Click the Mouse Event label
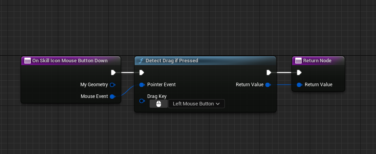376x154 pixels. (94, 96)
